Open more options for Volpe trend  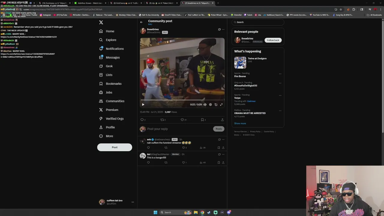[x=280, y=95]
